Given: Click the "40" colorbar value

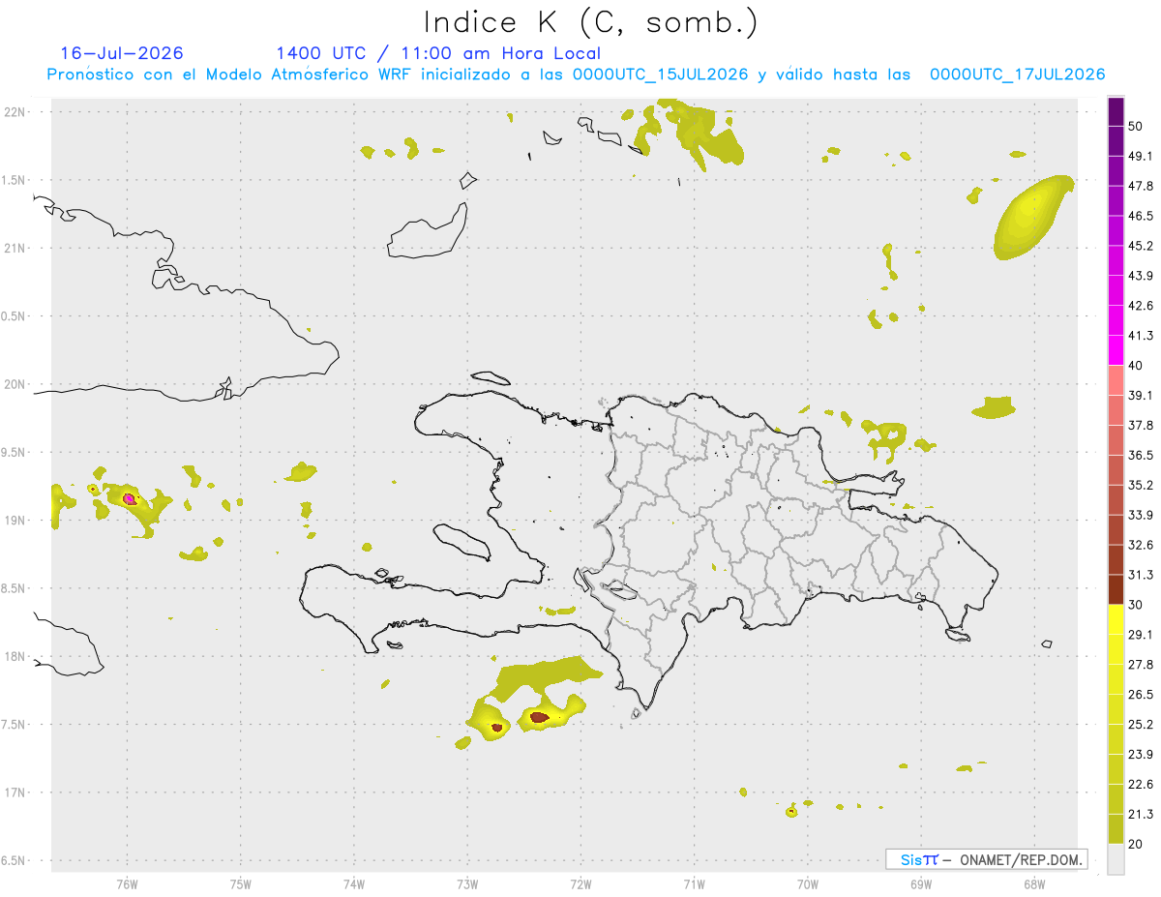Looking at the screenshot, I should click(x=1136, y=366).
